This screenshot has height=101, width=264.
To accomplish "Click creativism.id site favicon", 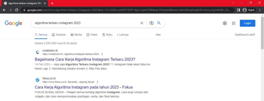I will click(x=38, y=52).
